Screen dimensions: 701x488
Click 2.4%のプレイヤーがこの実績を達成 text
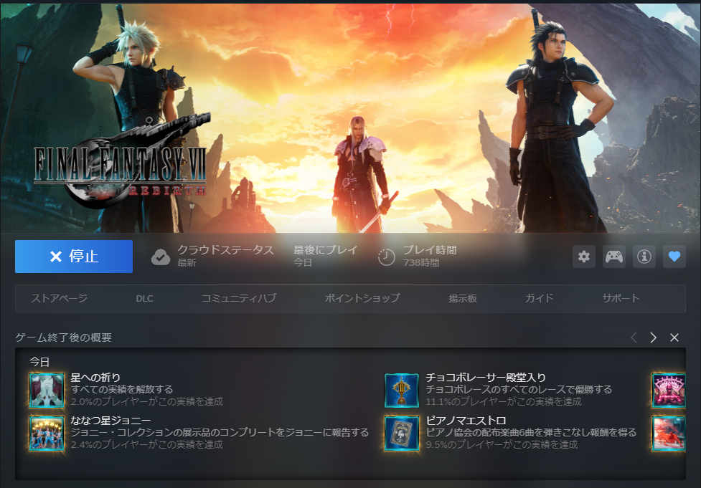(x=146, y=444)
